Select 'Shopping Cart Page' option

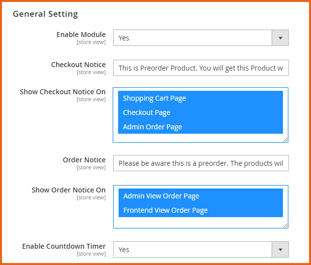click(x=154, y=98)
